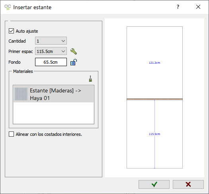Click blank space below the Haya 01 entry
The image size is (209, 194).
pos(54,113)
